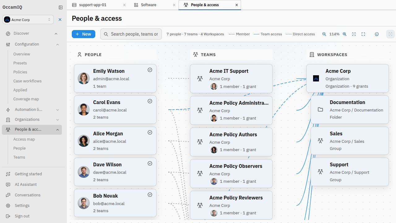Open the People sub-item in sidebar
The height and width of the screenshot is (223, 396).
[x=19, y=148]
